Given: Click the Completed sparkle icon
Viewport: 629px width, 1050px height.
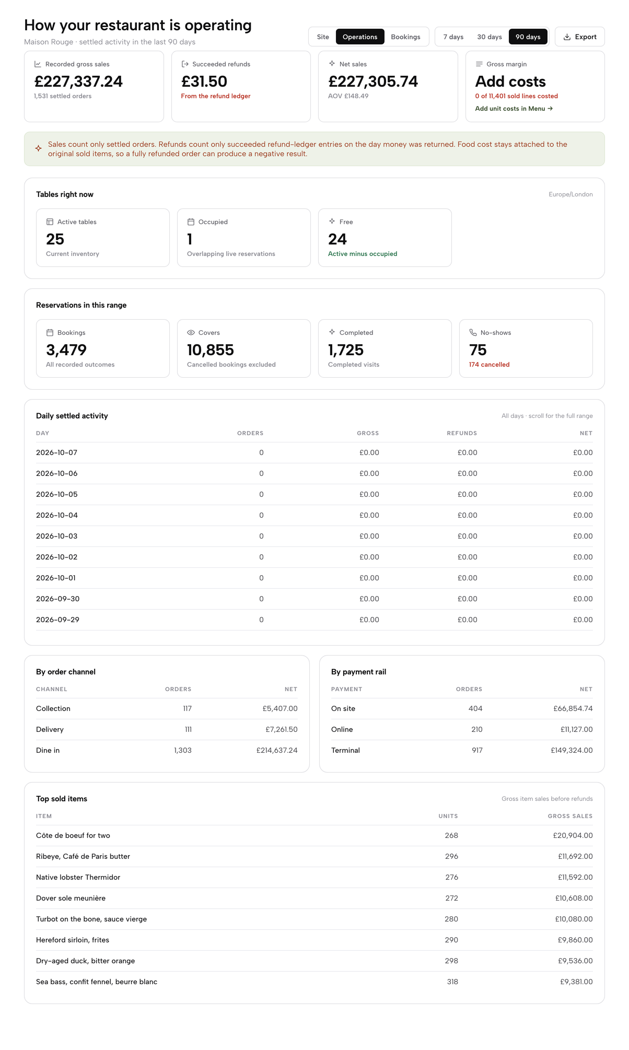Looking at the screenshot, I should click(332, 332).
